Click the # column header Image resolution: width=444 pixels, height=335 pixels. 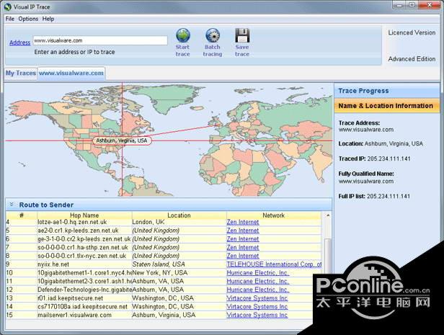(22, 215)
